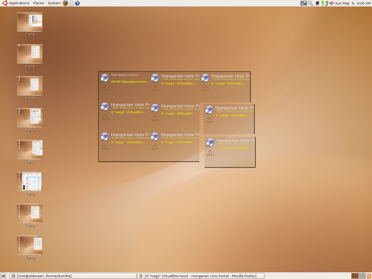The image size is (372, 279).
Task: Launch Firefox from the top panel
Action: pyautogui.click(x=65, y=3)
